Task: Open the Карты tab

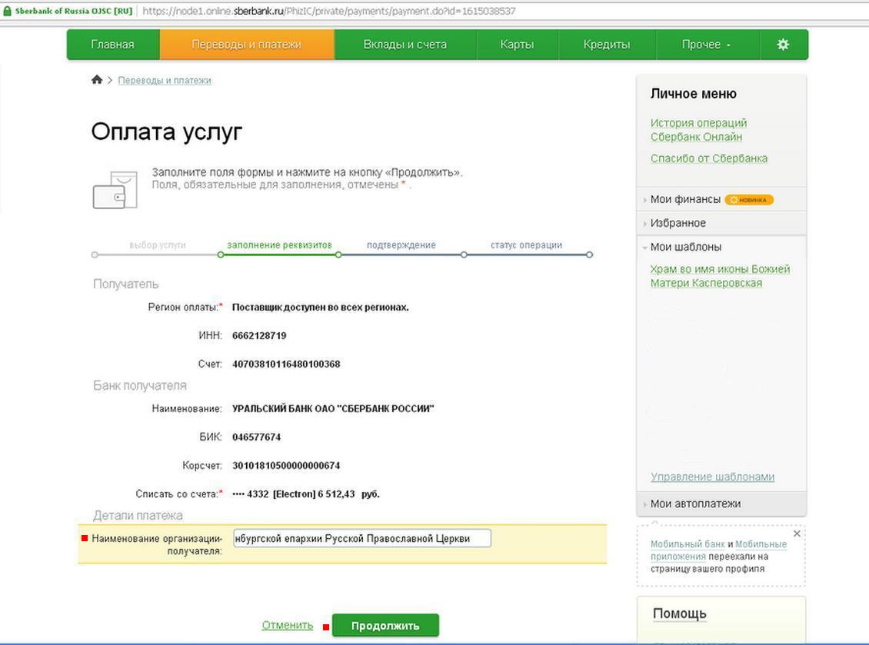Action: click(x=517, y=45)
